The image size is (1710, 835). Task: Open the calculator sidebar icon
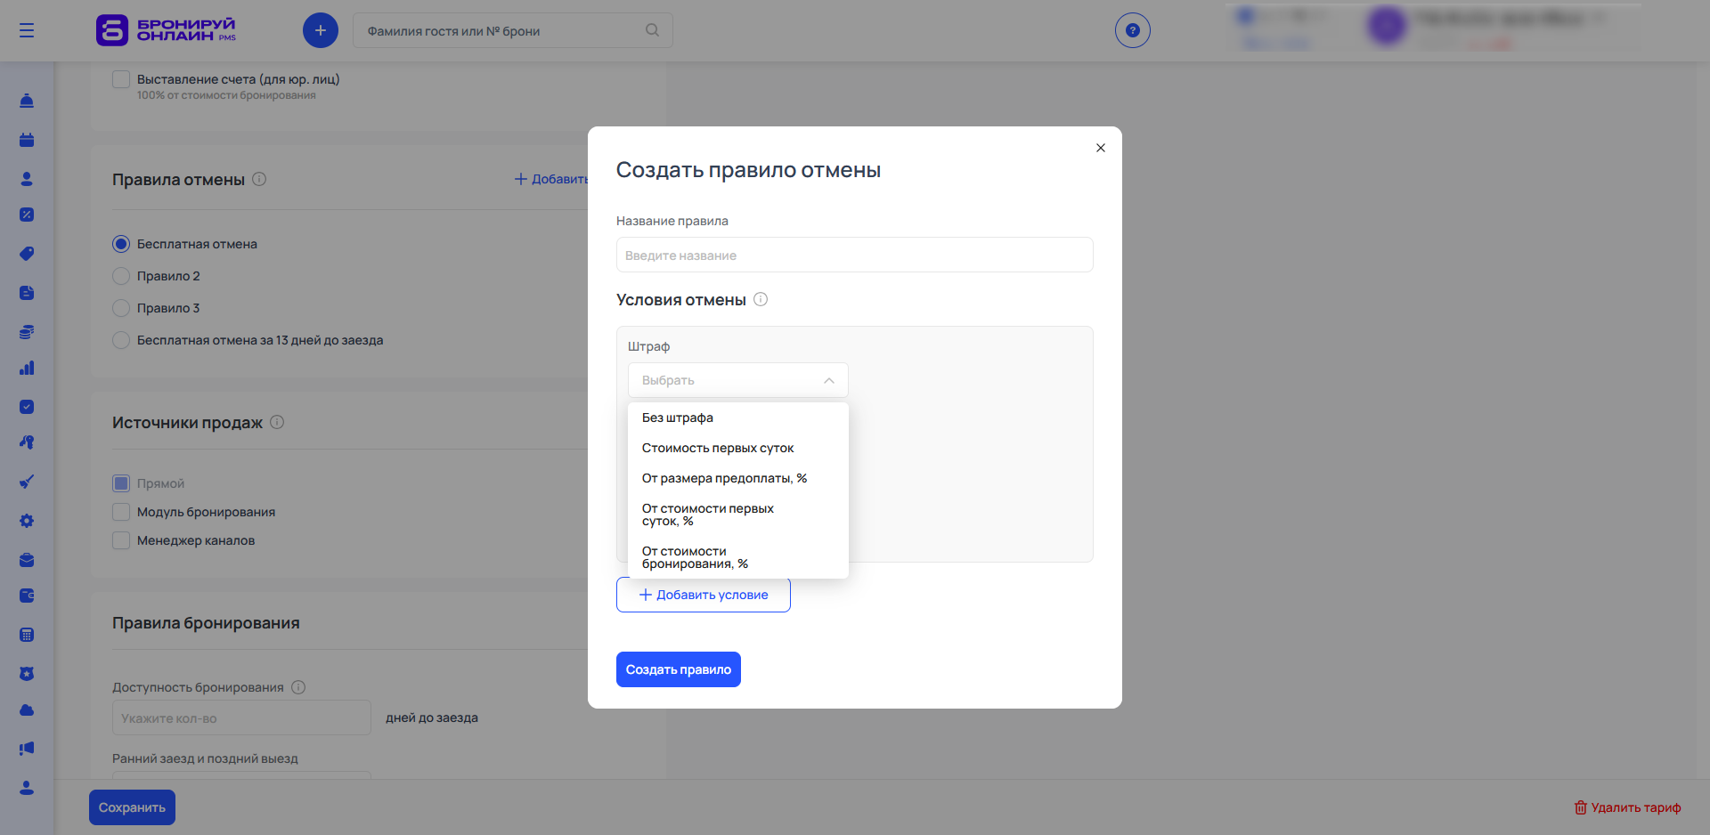27,635
